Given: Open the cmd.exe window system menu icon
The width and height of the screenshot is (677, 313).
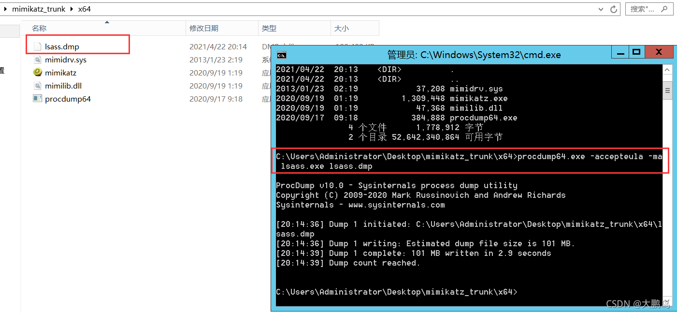Looking at the screenshot, I should 281,55.
